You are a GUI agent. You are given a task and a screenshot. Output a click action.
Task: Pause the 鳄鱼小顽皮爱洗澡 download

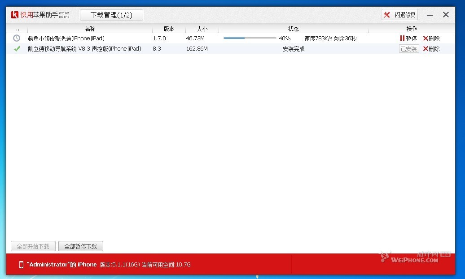(x=408, y=39)
